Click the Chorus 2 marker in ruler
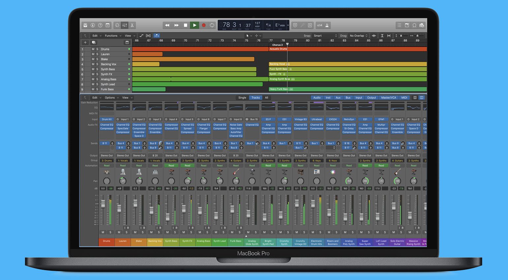The width and height of the screenshot is (508, 280). tap(277, 45)
